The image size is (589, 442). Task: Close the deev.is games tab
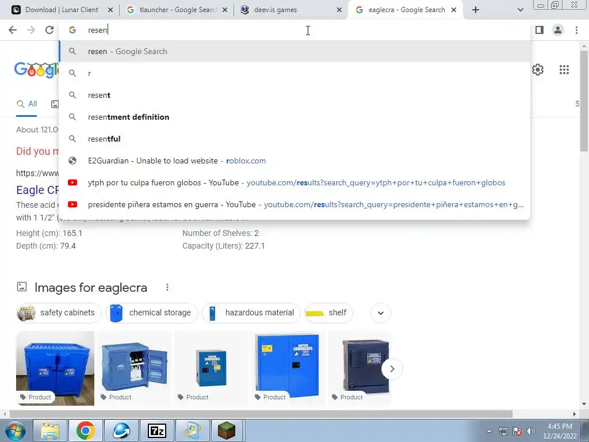339,10
